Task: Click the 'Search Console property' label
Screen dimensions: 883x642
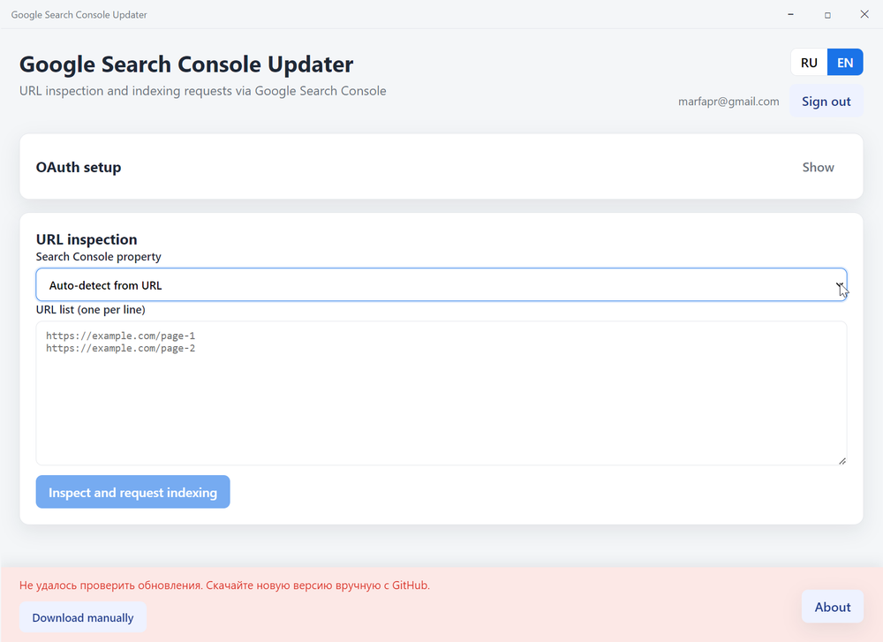Action: coord(99,257)
